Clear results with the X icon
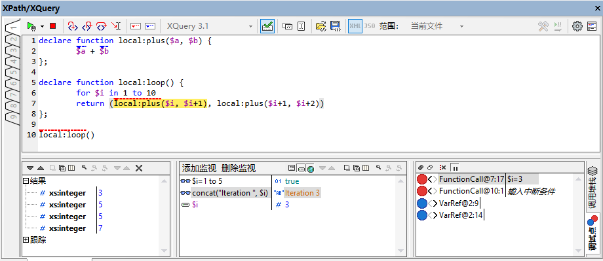This screenshot has width=603, height=261. 139,168
